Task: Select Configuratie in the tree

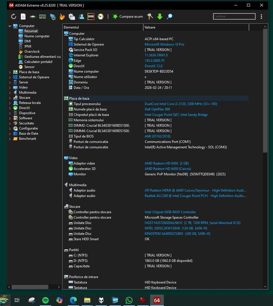Action: click(28, 129)
